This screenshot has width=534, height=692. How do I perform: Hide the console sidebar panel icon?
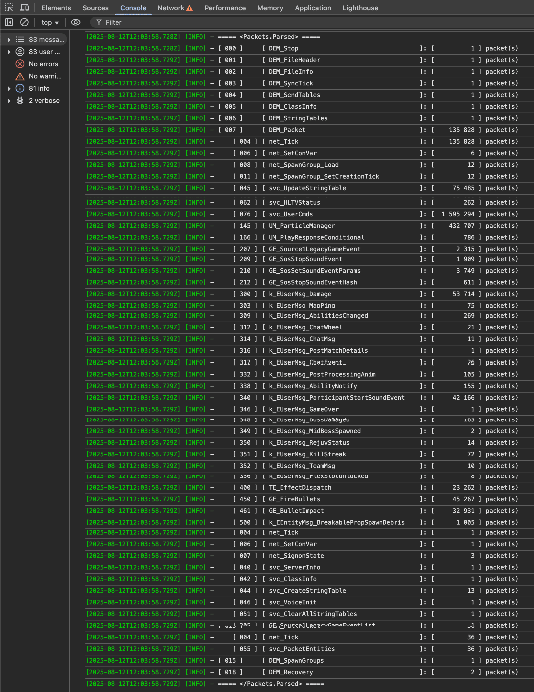coord(9,22)
